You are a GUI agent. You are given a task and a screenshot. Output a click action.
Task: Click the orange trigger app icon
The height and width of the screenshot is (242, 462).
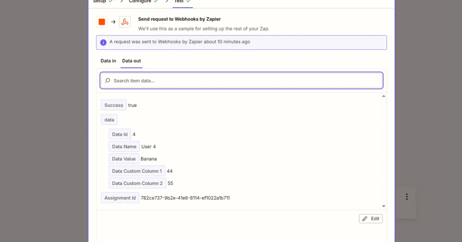(x=101, y=22)
